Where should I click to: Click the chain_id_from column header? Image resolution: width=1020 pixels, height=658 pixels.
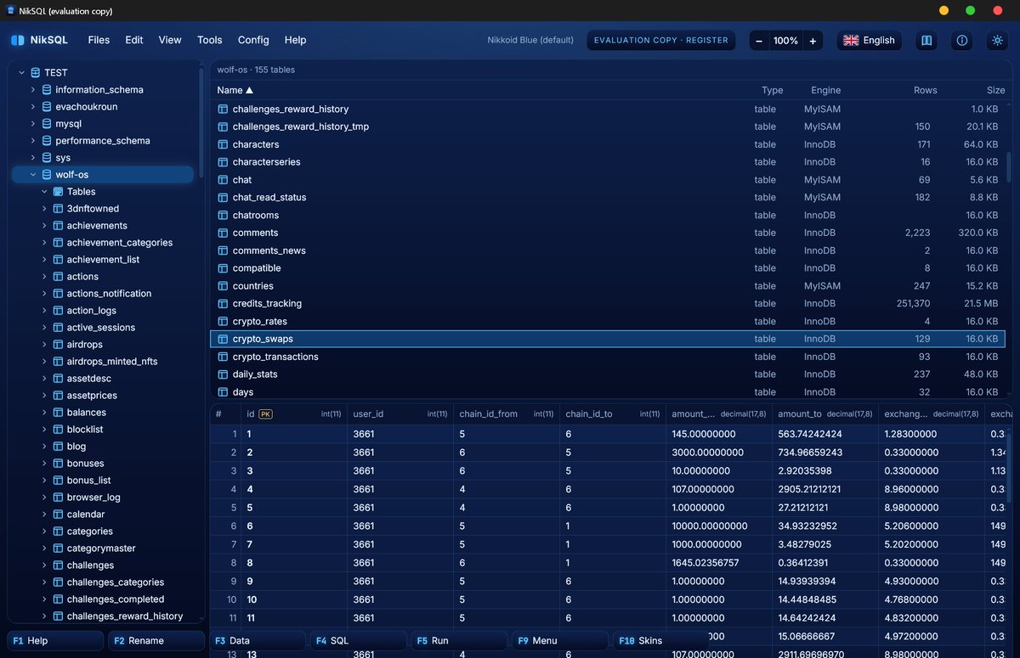point(506,414)
